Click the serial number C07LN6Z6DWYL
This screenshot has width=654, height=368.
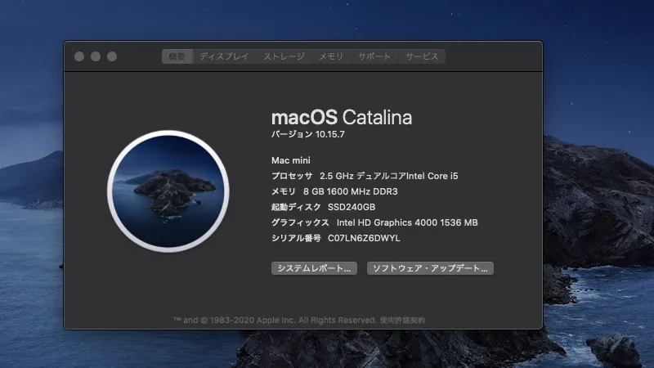[x=364, y=238]
